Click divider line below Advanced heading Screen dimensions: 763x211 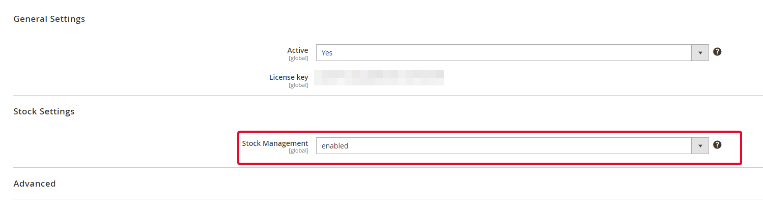pyautogui.click(x=388, y=199)
